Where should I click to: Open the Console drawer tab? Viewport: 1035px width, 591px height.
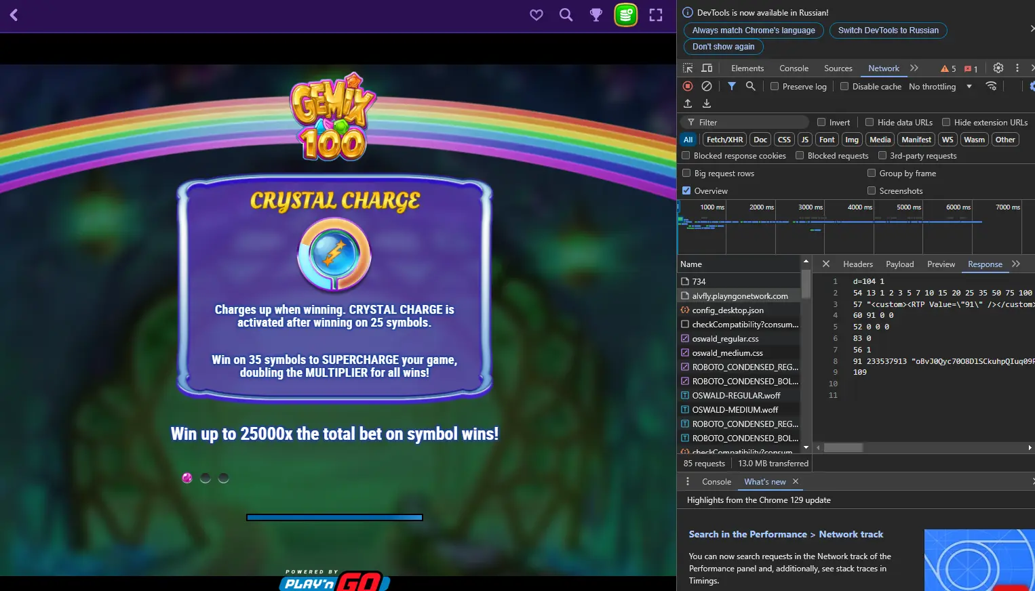[716, 482]
